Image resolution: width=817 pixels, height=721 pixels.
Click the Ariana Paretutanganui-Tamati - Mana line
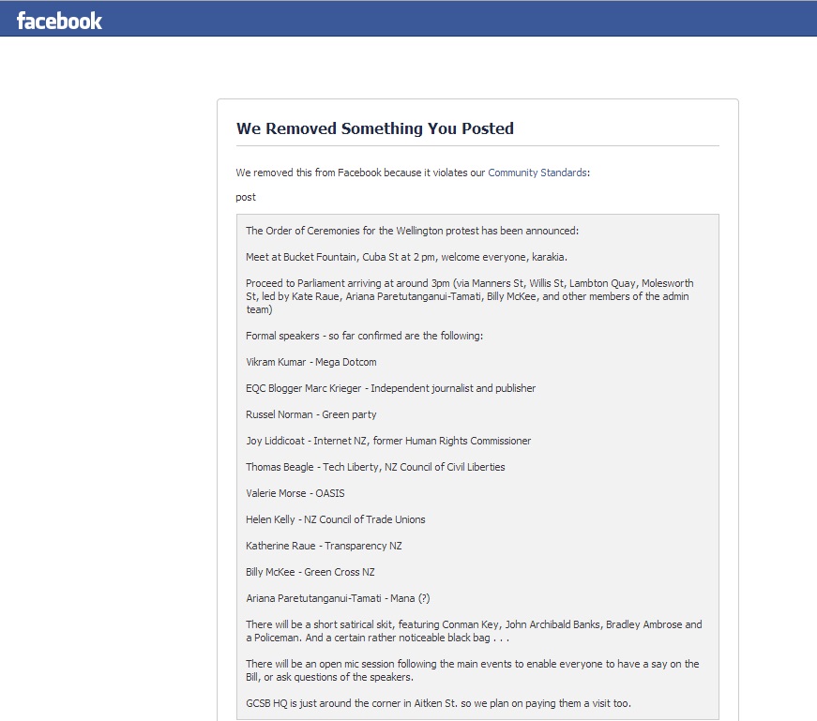coord(338,598)
